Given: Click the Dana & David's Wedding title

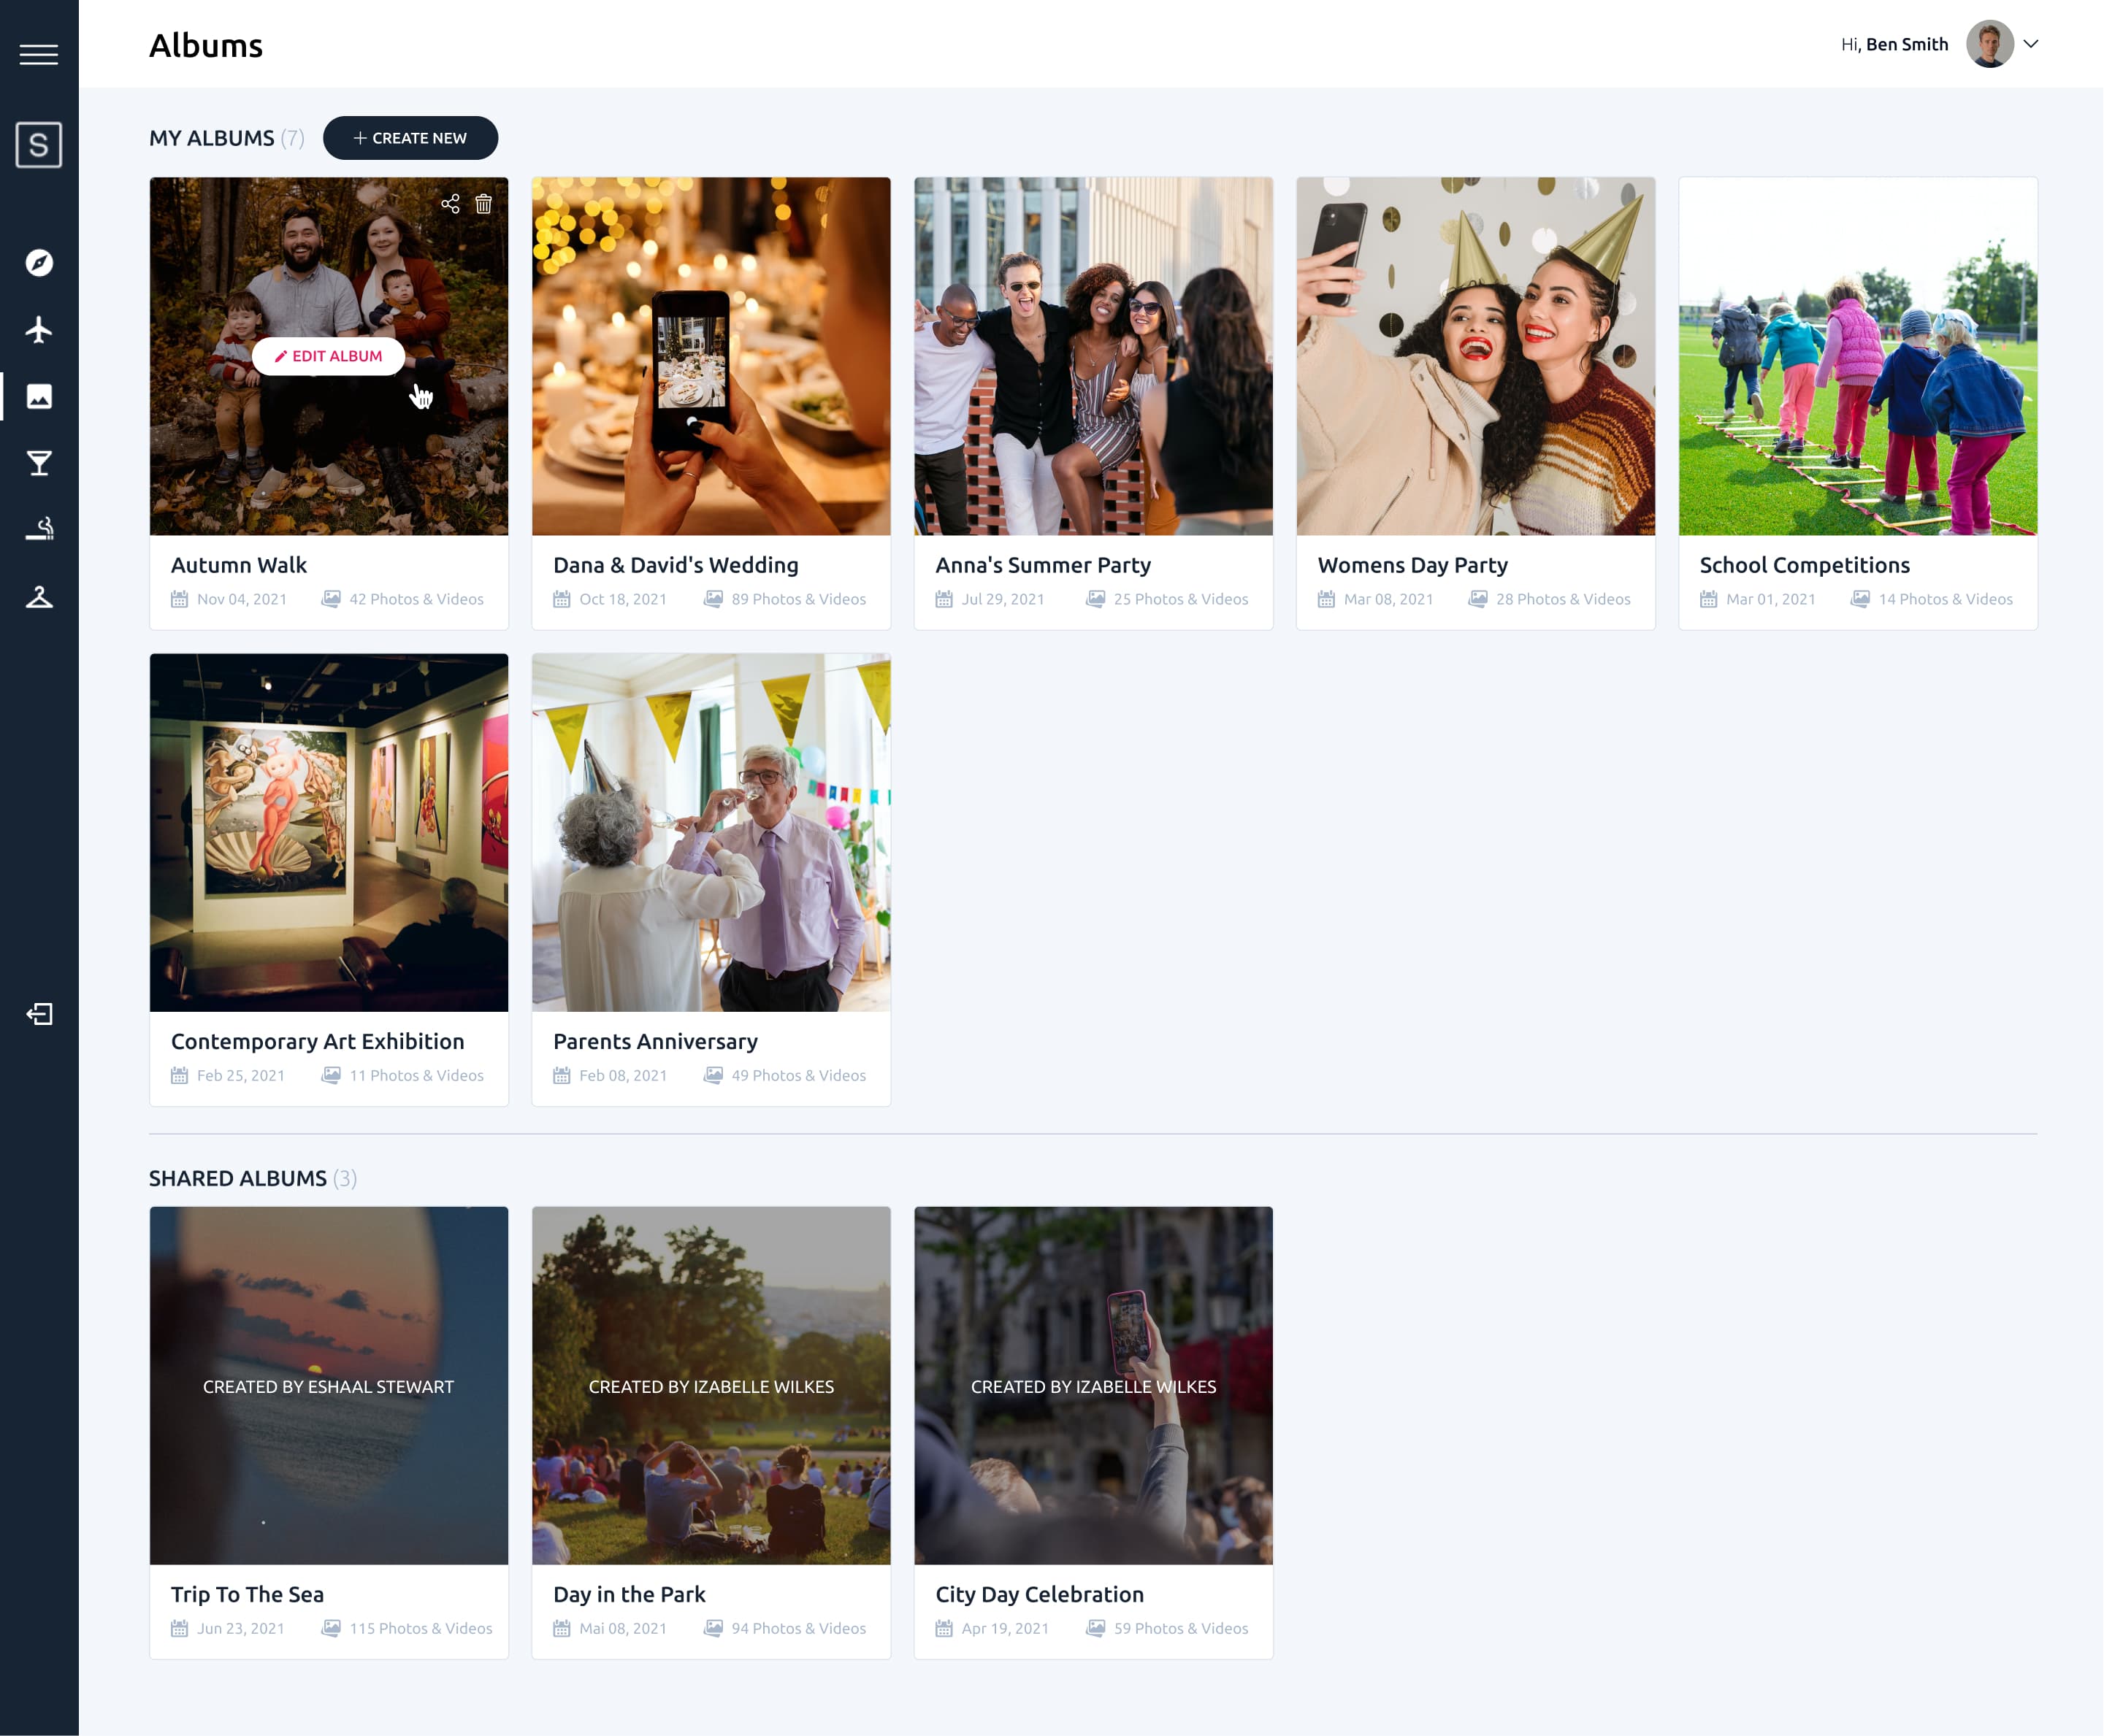Looking at the screenshot, I should click(x=676, y=565).
